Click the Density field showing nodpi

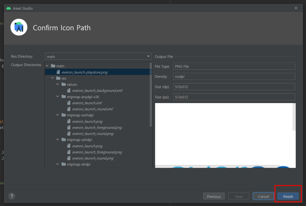pyautogui.click(x=234, y=76)
